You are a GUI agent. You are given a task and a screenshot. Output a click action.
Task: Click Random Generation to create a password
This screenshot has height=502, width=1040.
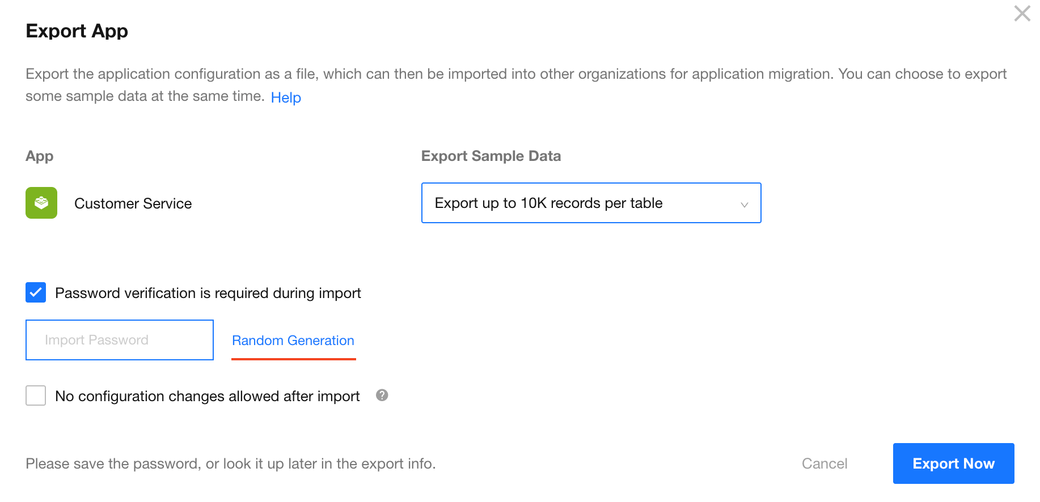(293, 341)
